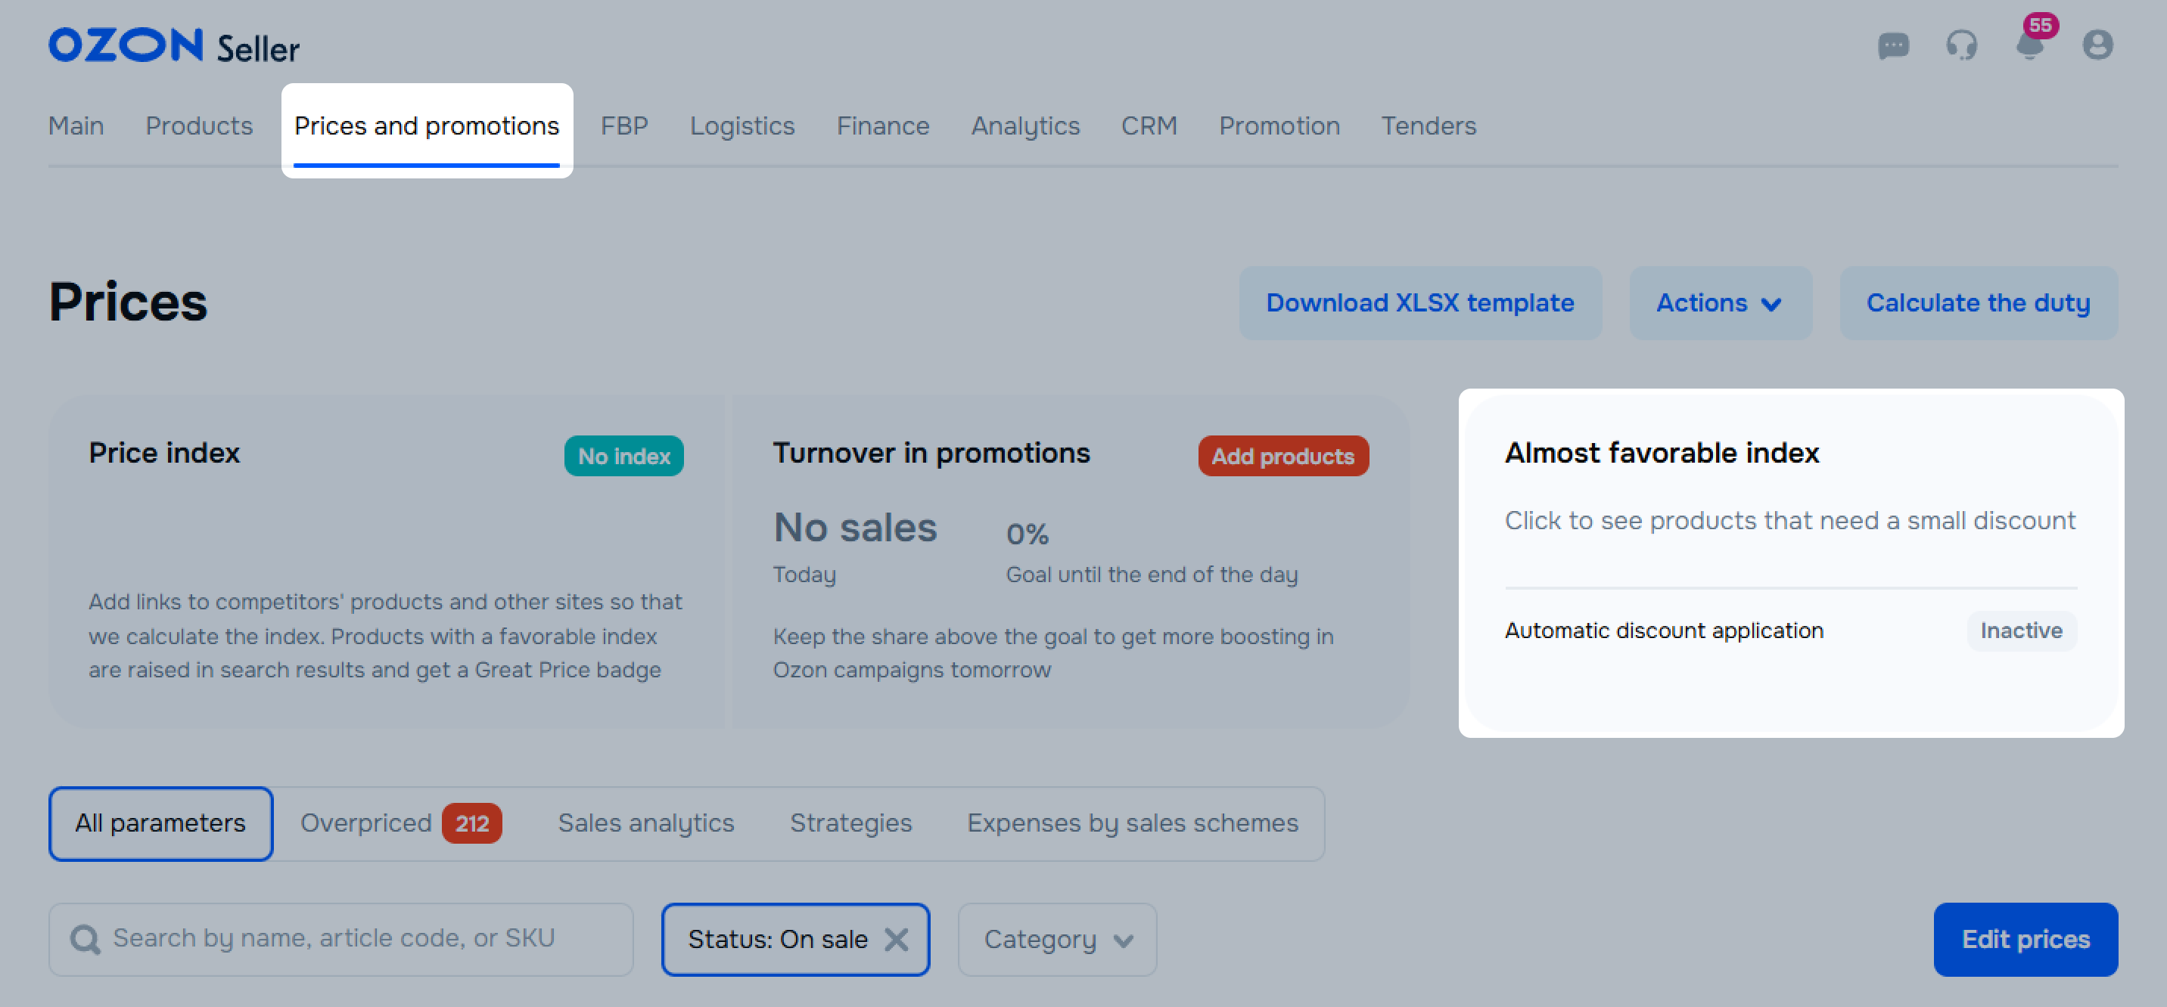
Task: Click the OZON Seller logo
Action: (x=173, y=46)
